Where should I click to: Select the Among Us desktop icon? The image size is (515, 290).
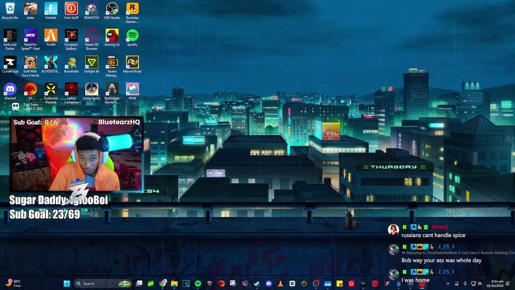112,37
